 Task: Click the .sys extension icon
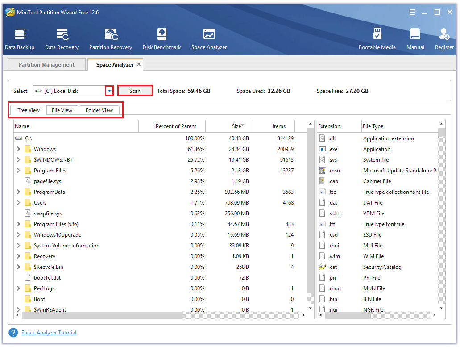click(322, 160)
